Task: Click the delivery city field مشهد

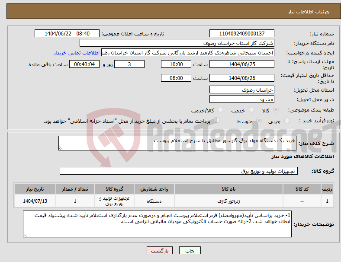Action: 241,99
